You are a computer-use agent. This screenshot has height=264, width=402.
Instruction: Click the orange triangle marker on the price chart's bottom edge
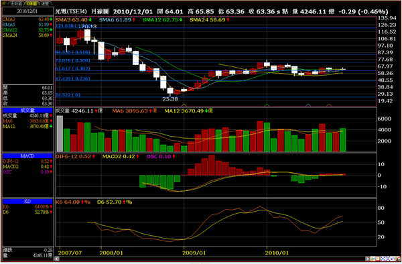(x=329, y=105)
